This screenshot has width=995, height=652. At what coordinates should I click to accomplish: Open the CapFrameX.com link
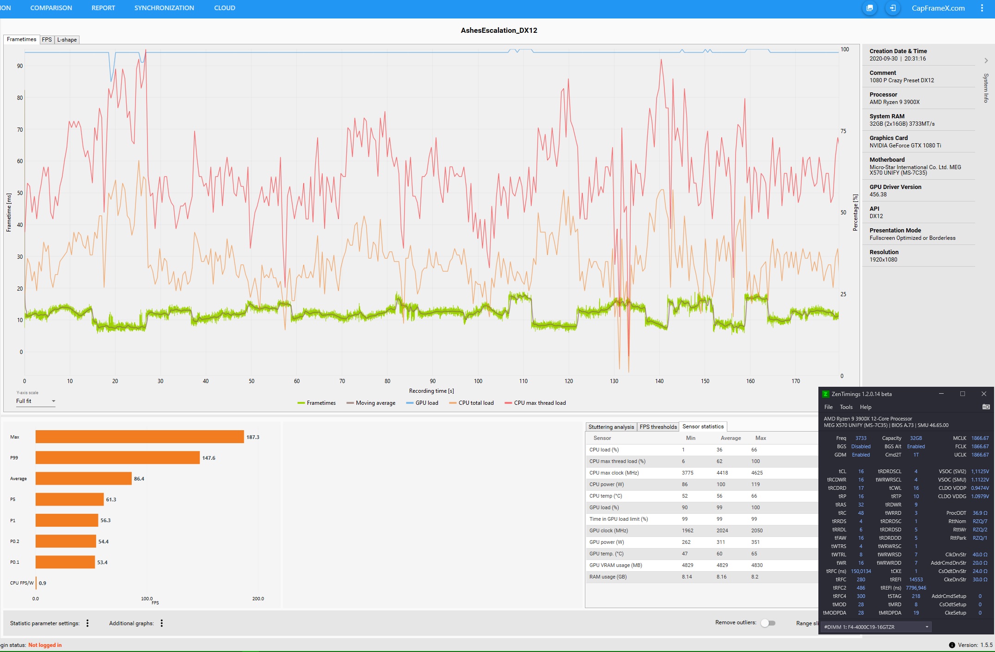[x=938, y=8]
